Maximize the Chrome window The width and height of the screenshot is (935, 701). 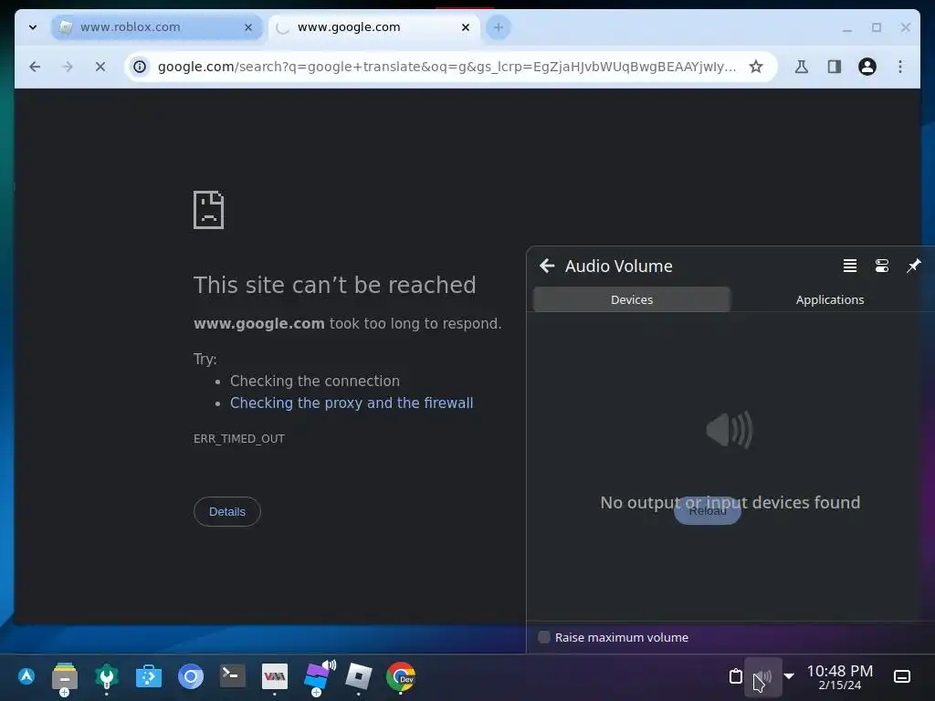point(876,27)
